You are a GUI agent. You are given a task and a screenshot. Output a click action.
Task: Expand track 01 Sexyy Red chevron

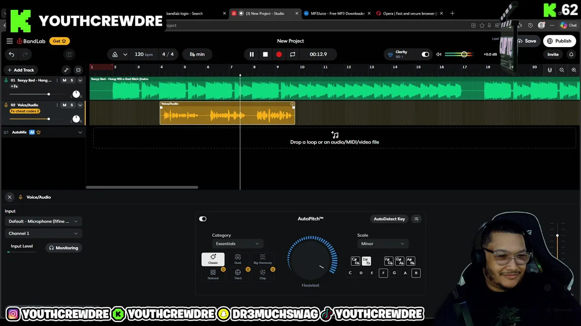tap(80, 80)
